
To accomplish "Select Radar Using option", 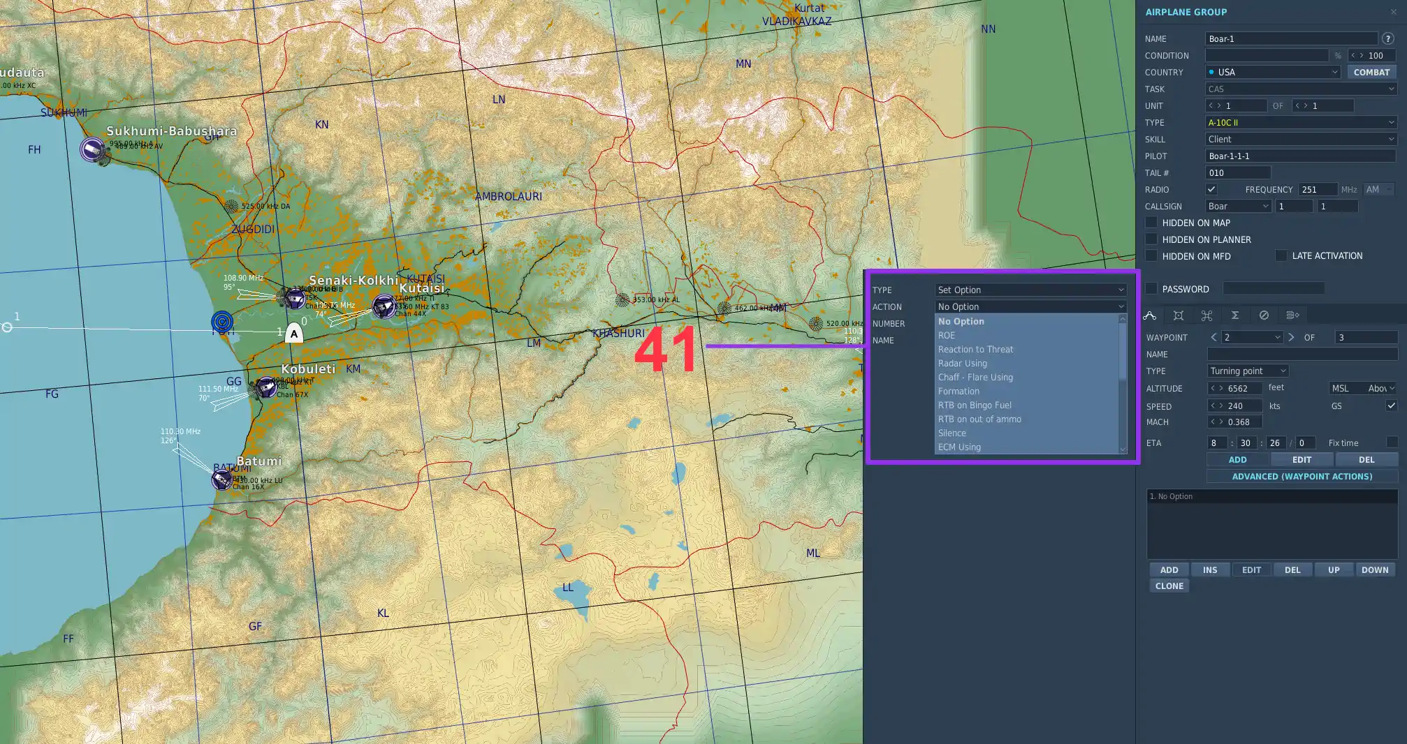I will tap(1027, 363).
